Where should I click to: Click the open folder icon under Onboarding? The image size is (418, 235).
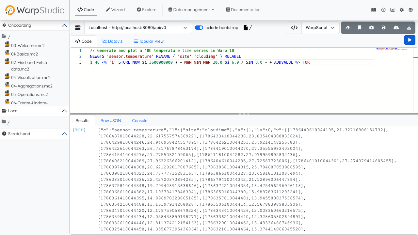click(x=4, y=36)
